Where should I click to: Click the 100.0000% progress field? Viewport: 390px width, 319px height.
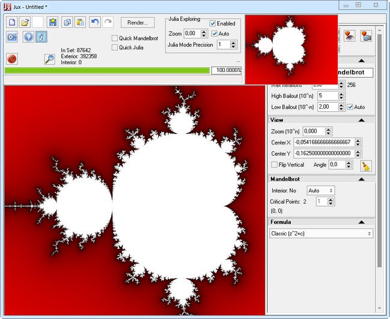pyautogui.click(x=227, y=70)
